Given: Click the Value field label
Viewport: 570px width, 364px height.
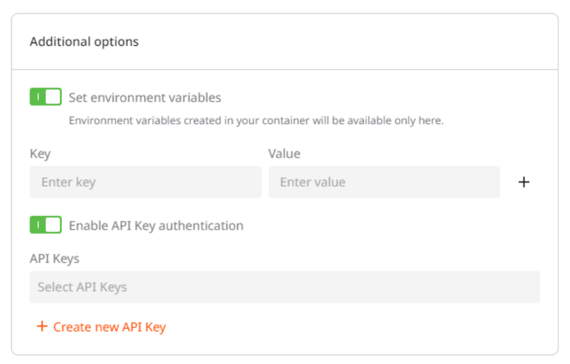Looking at the screenshot, I should click(284, 154).
